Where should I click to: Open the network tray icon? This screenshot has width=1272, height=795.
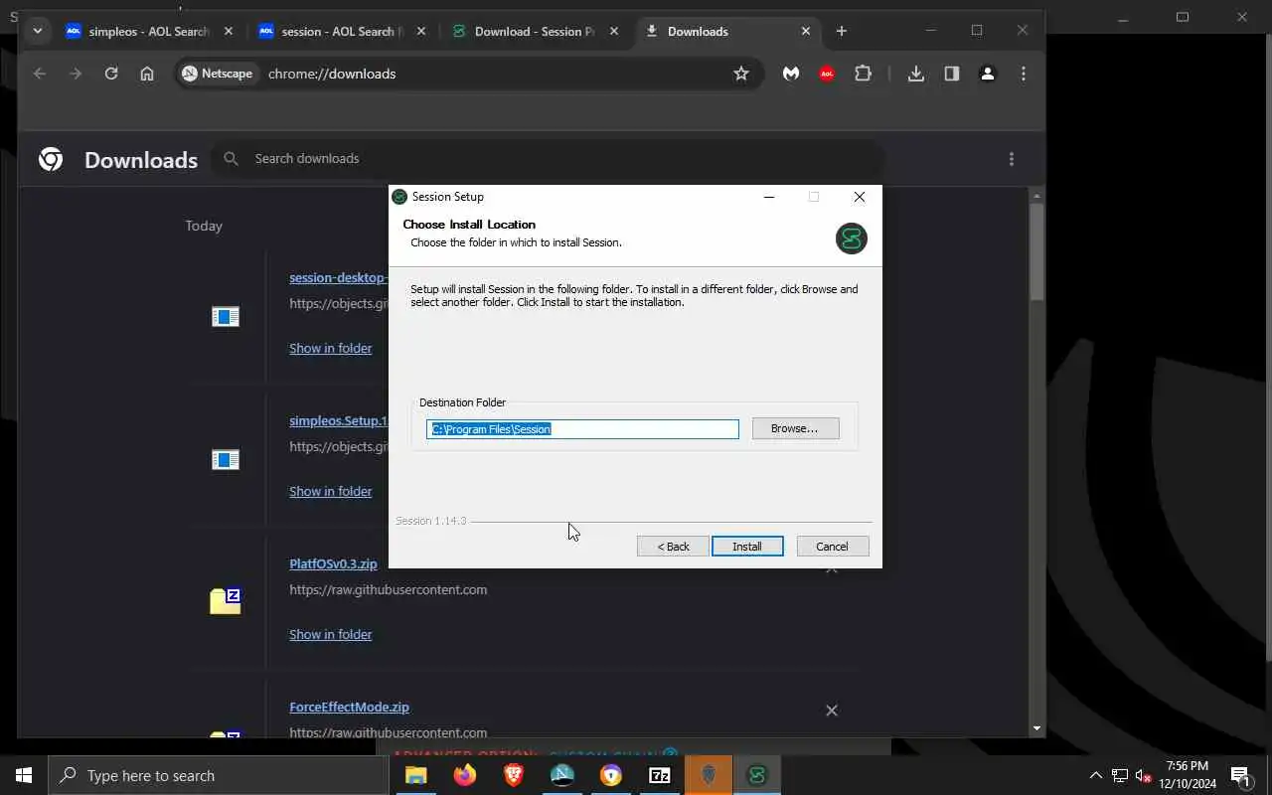[x=1120, y=775]
